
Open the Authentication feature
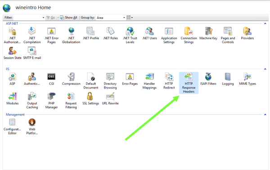(32, 79)
